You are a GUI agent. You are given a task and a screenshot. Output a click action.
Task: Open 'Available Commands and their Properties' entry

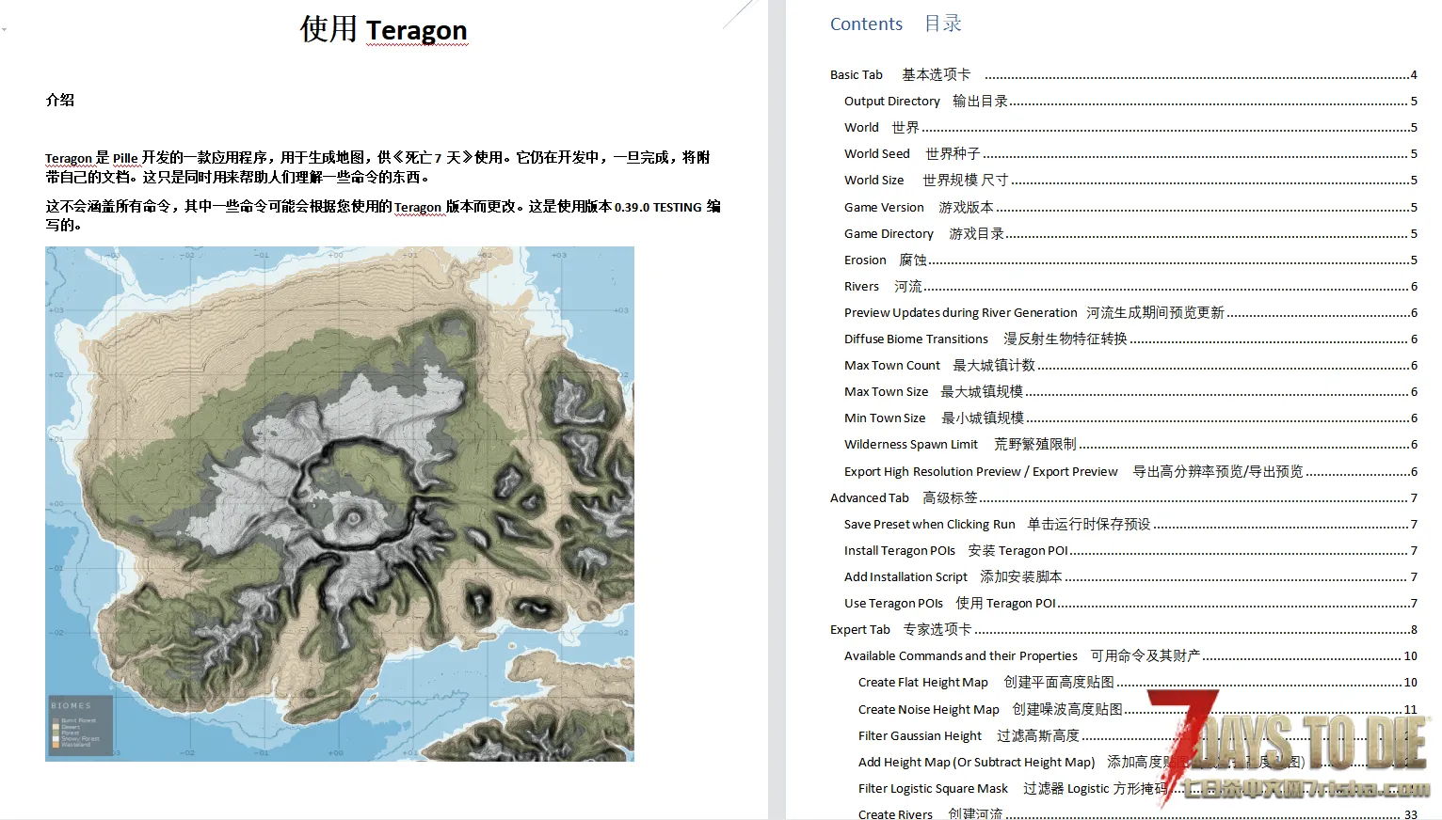pyautogui.click(x=1130, y=655)
